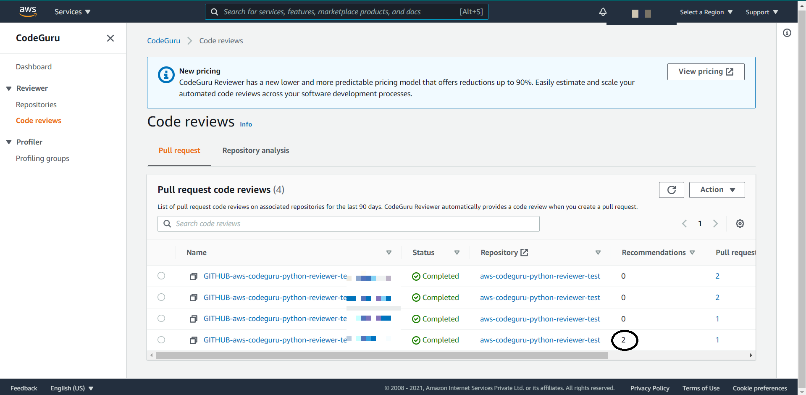Image resolution: width=806 pixels, height=395 pixels.
Task: Click the notifications bell icon
Action: [603, 12]
